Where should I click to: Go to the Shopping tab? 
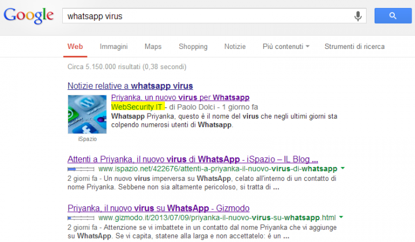click(193, 47)
